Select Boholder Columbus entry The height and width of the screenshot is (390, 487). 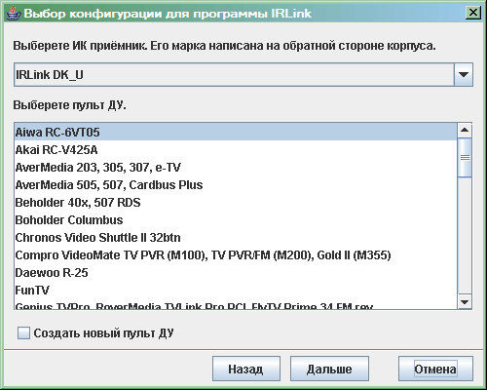(236, 219)
